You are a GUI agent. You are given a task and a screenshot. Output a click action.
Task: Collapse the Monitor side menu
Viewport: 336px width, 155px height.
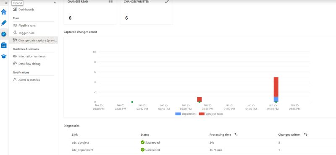pos(55,3)
